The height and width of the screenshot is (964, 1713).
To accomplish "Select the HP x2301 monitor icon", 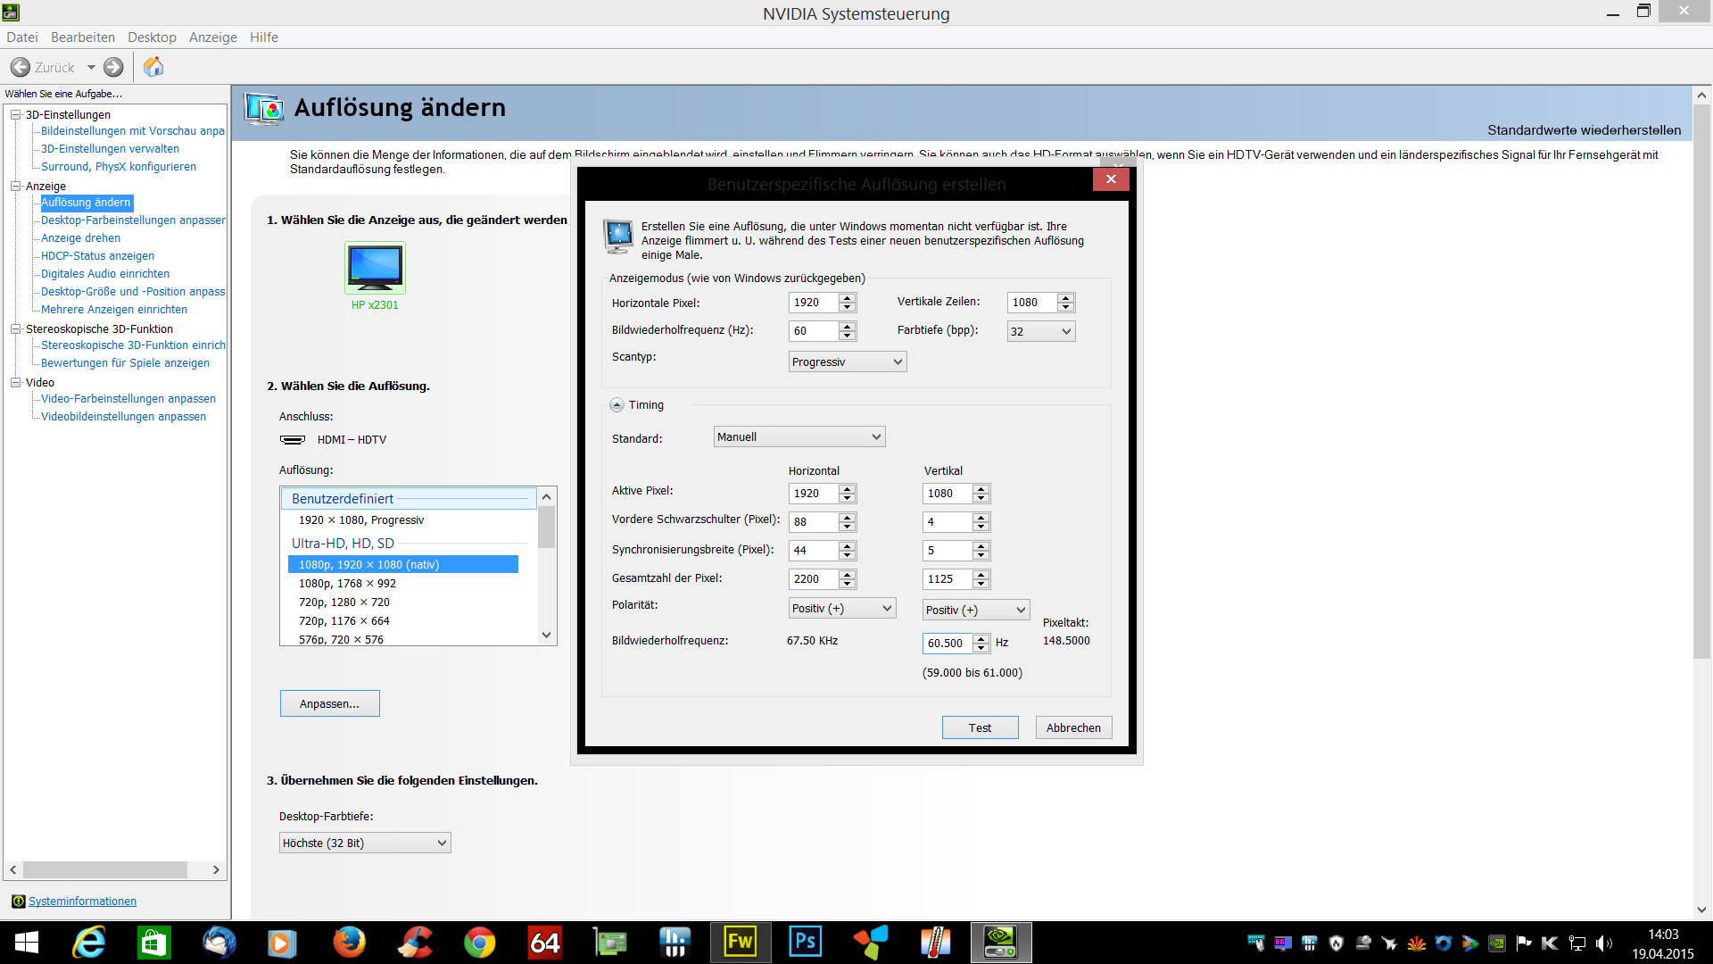I will click(375, 267).
